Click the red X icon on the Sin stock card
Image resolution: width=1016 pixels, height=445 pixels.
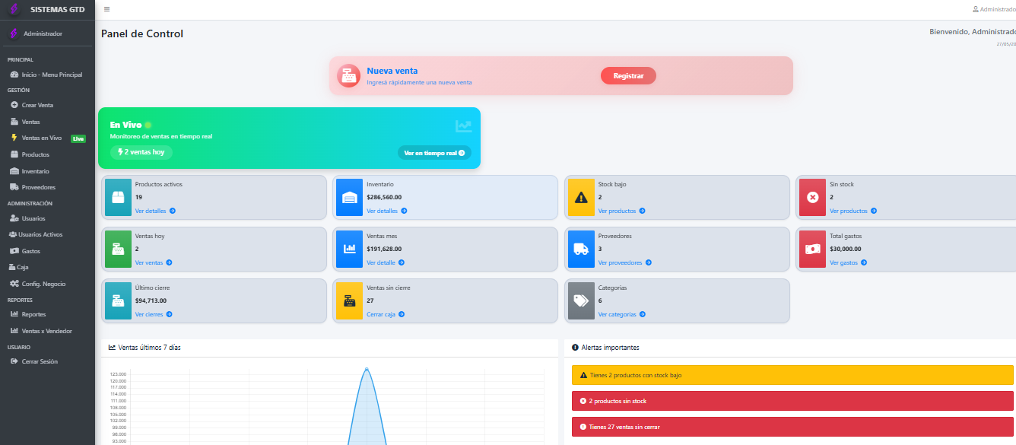tap(813, 197)
